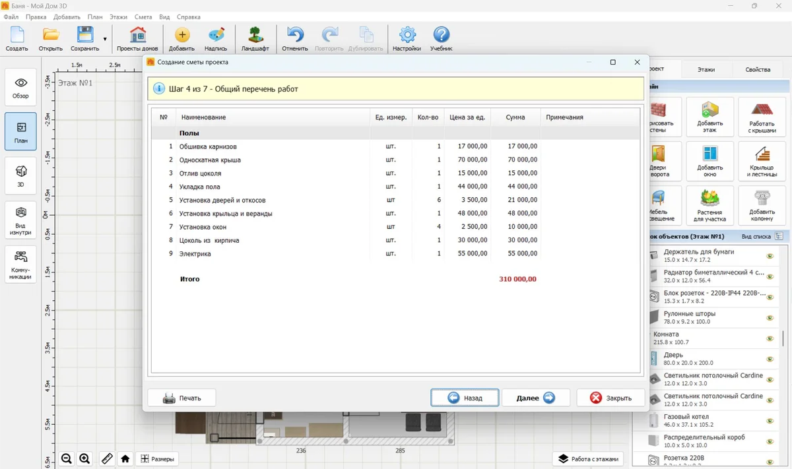Open the Work with floors panel

tap(589, 458)
